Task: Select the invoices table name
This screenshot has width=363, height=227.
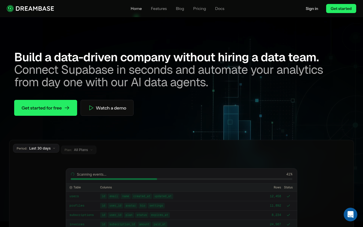Action: click(x=77, y=224)
